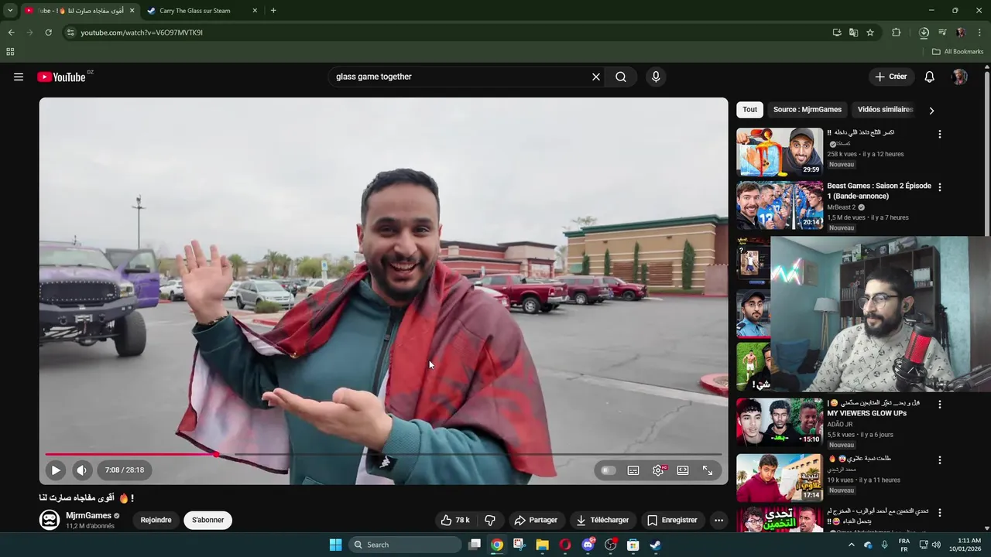Open the MjrmGames channel name link
This screenshot has height=557, width=991.
(x=88, y=515)
